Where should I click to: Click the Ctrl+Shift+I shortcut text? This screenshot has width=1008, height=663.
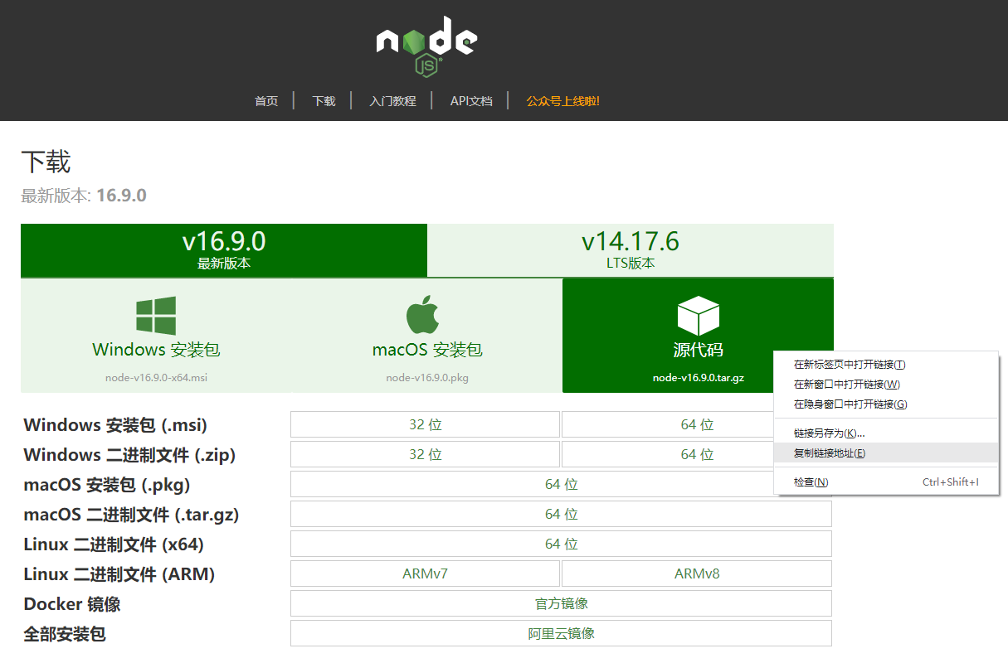951,482
